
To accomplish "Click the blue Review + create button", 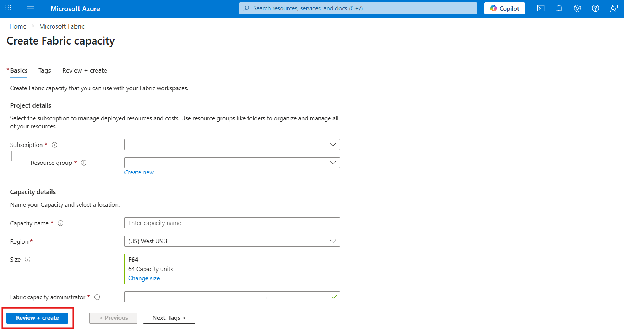I will click(x=37, y=318).
